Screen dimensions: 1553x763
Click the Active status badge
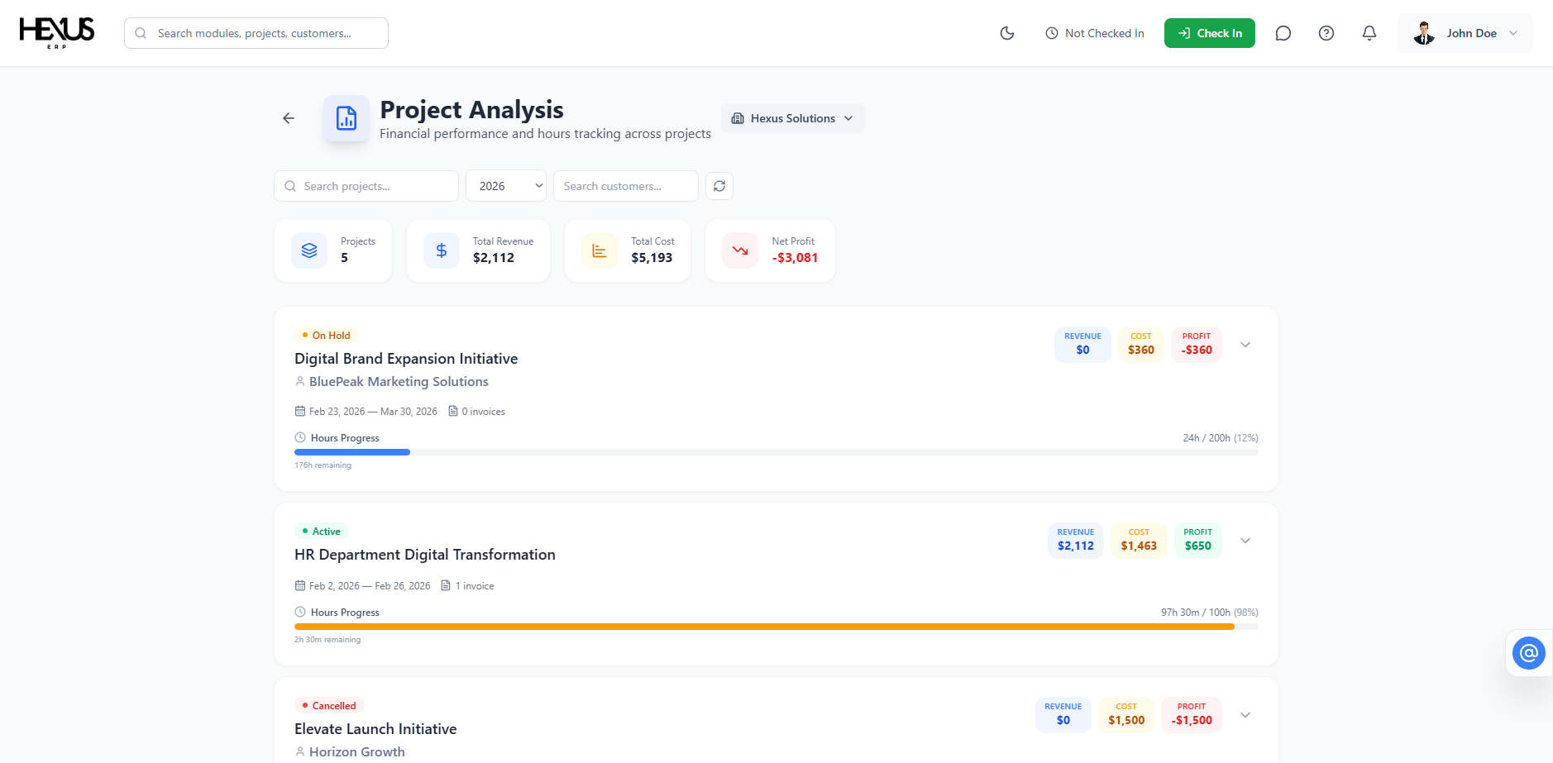click(x=322, y=532)
